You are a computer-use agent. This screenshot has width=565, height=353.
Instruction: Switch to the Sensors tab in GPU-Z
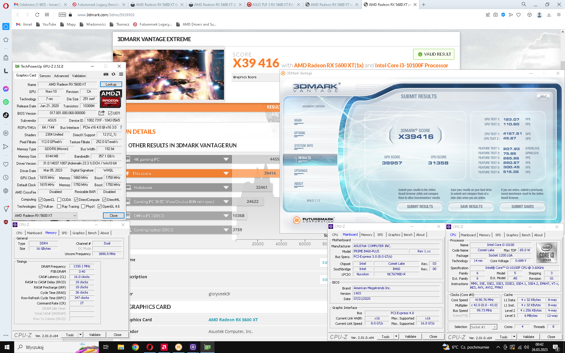point(45,76)
